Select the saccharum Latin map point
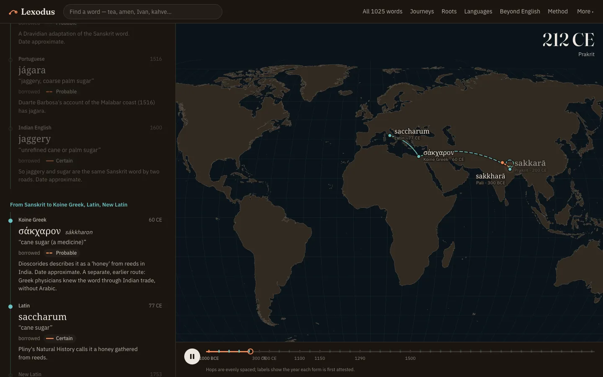The width and height of the screenshot is (603, 377). 390,135
